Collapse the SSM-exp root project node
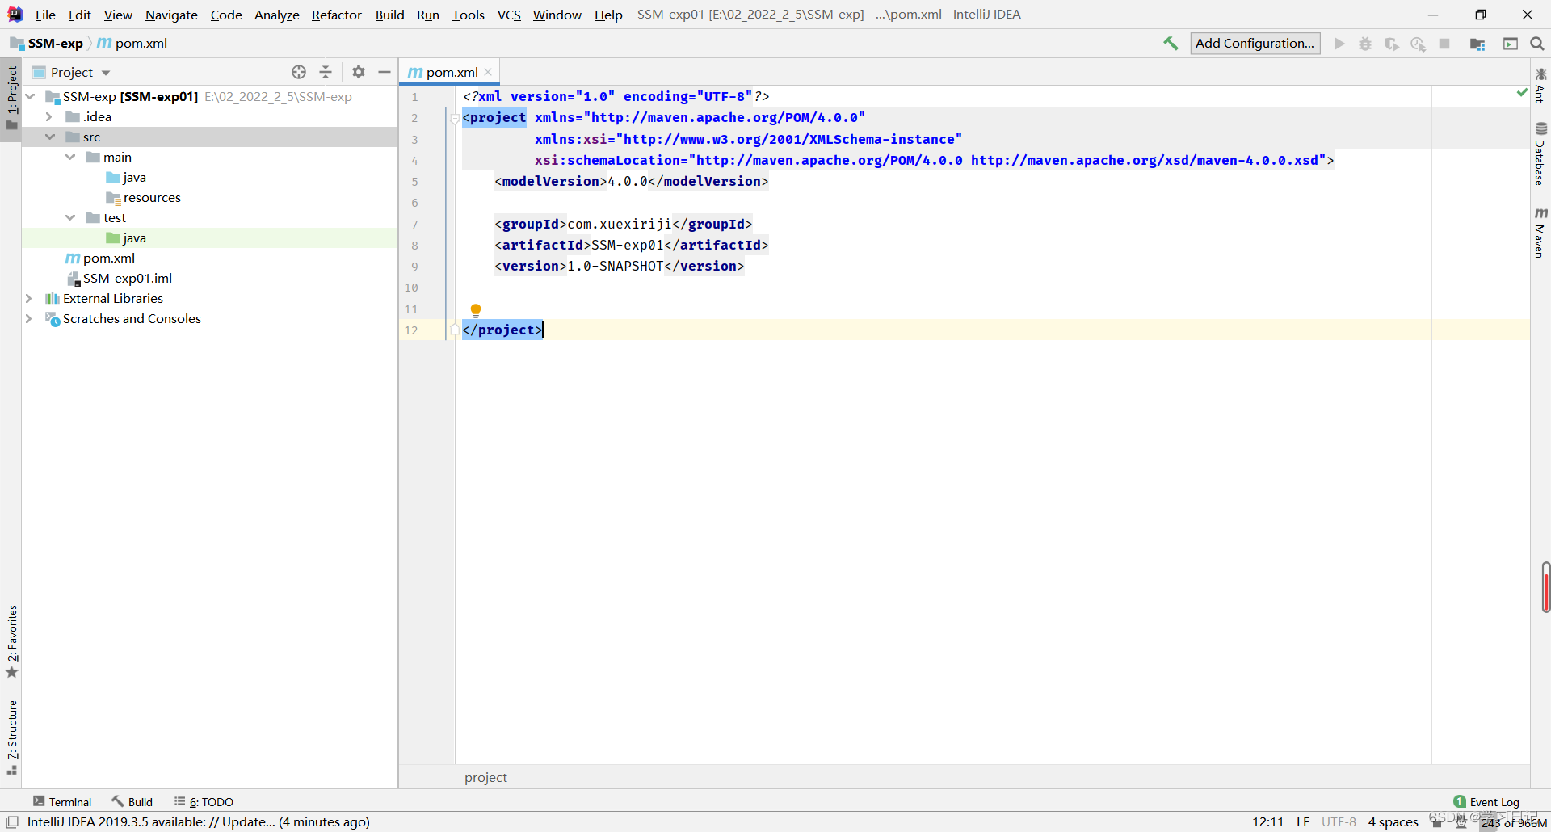Viewport: 1551px width, 832px height. (x=30, y=96)
